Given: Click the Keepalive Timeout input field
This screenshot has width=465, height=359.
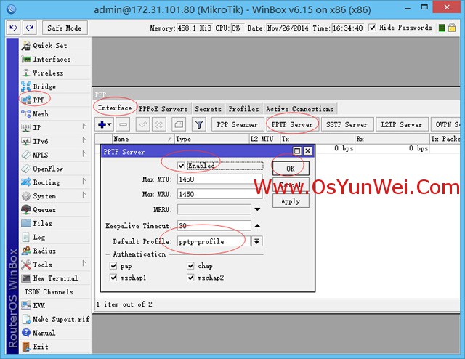Looking at the screenshot, I should tap(214, 226).
